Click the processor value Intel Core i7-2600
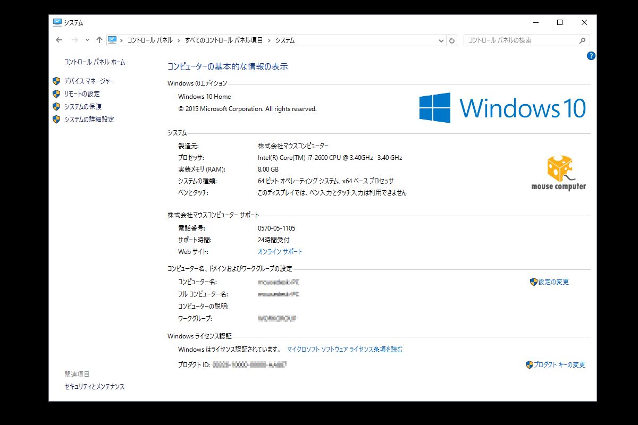This screenshot has width=638, height=425. [330, 158]
